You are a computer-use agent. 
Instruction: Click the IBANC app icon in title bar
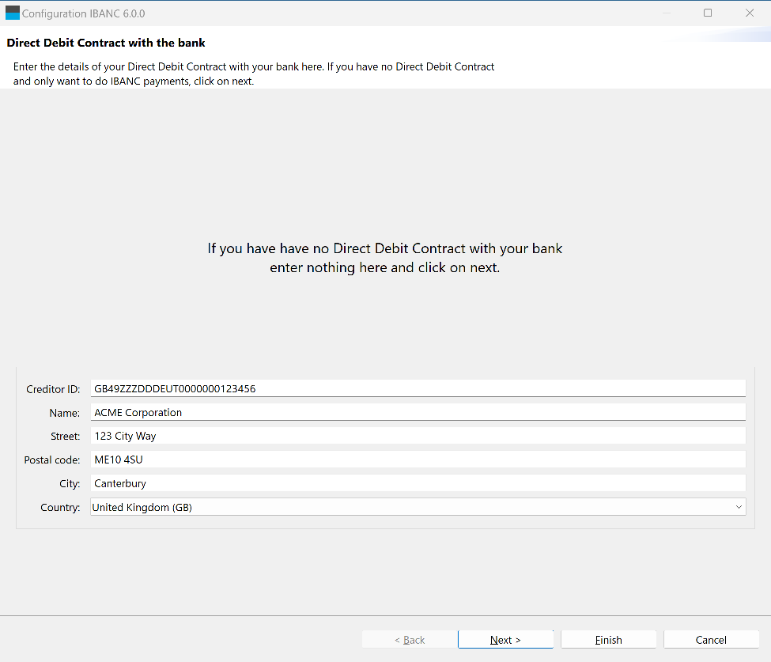(13, 13)
